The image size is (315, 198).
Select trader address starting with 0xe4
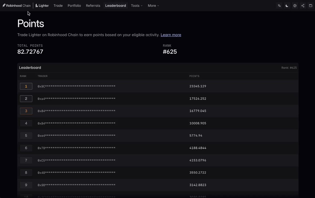(x=77, y=136)
